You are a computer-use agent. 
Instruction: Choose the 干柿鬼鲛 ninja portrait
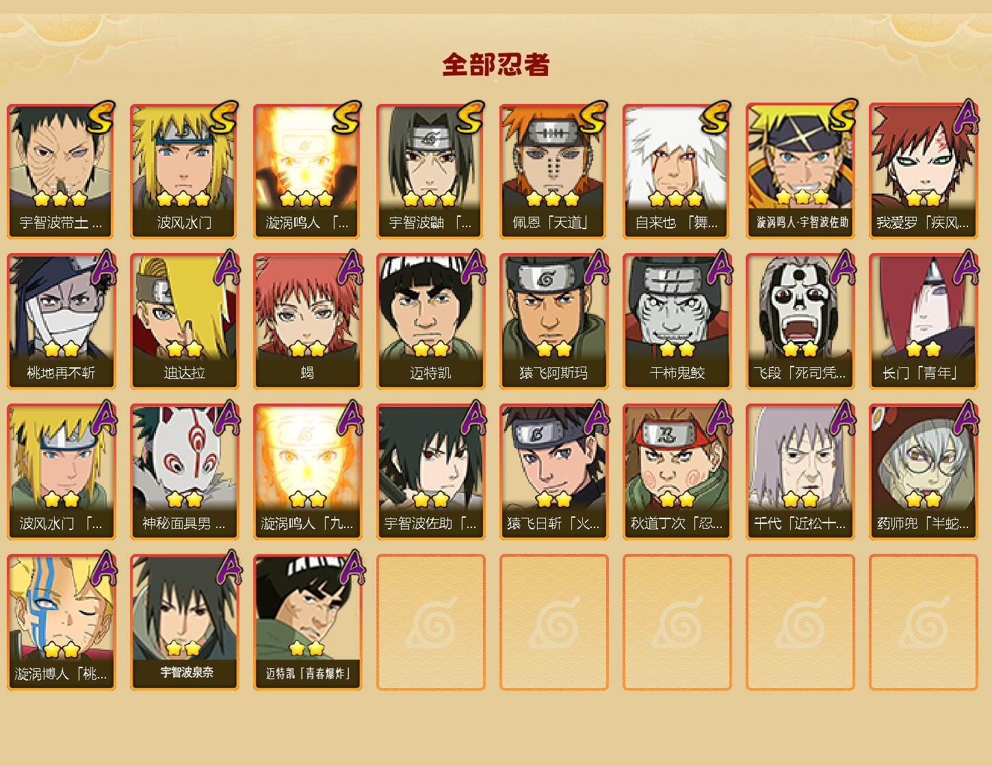pyautogui.click(x=677, y=321)
